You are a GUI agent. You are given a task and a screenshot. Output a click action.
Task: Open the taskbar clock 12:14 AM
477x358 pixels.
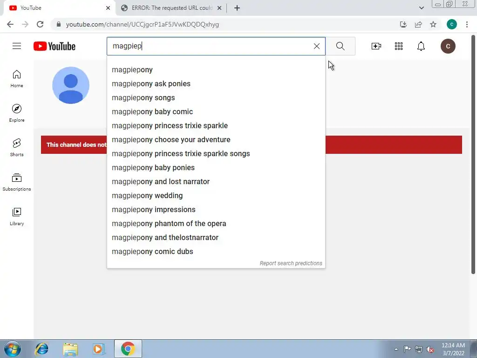pos(453,349)
